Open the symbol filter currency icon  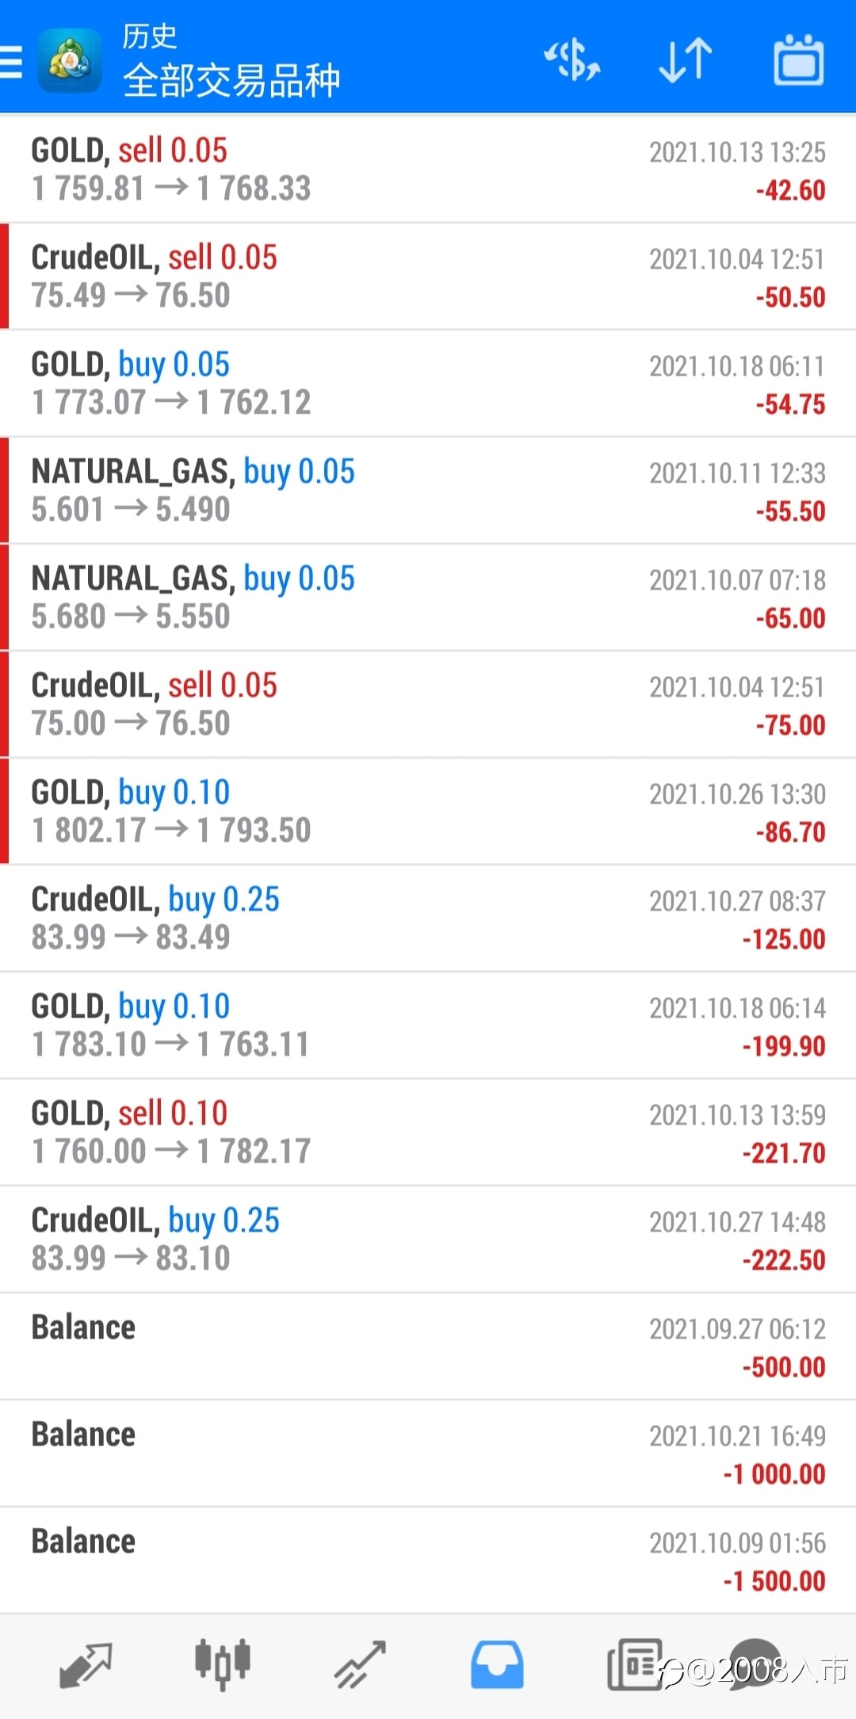[x=572, y=60]
